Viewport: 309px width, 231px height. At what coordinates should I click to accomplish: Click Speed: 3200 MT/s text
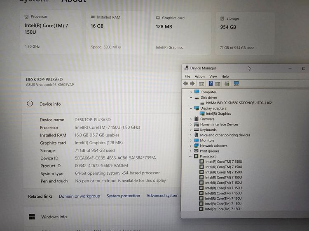[106, 47]
